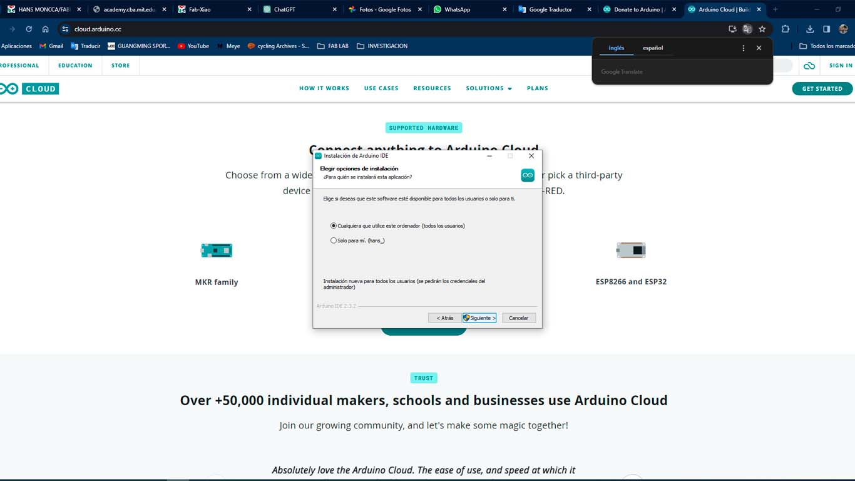Close the WhatsApp tab
The height and width of the screenshot is (481, 855).
pyautogui.click(x=504, y=9)
